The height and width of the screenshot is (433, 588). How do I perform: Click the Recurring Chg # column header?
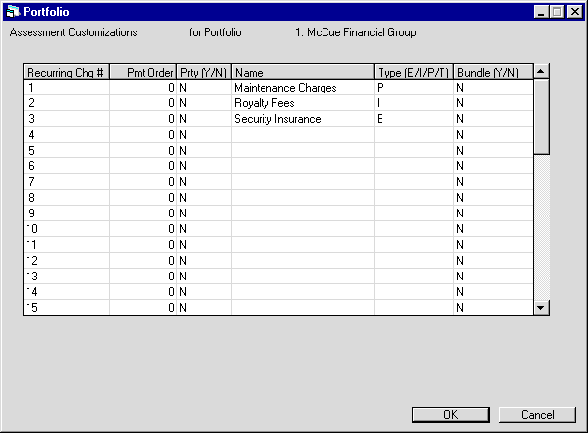tap(67, 72)
